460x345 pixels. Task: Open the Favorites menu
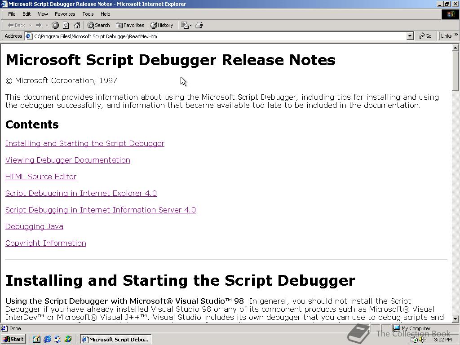[65, 14]
